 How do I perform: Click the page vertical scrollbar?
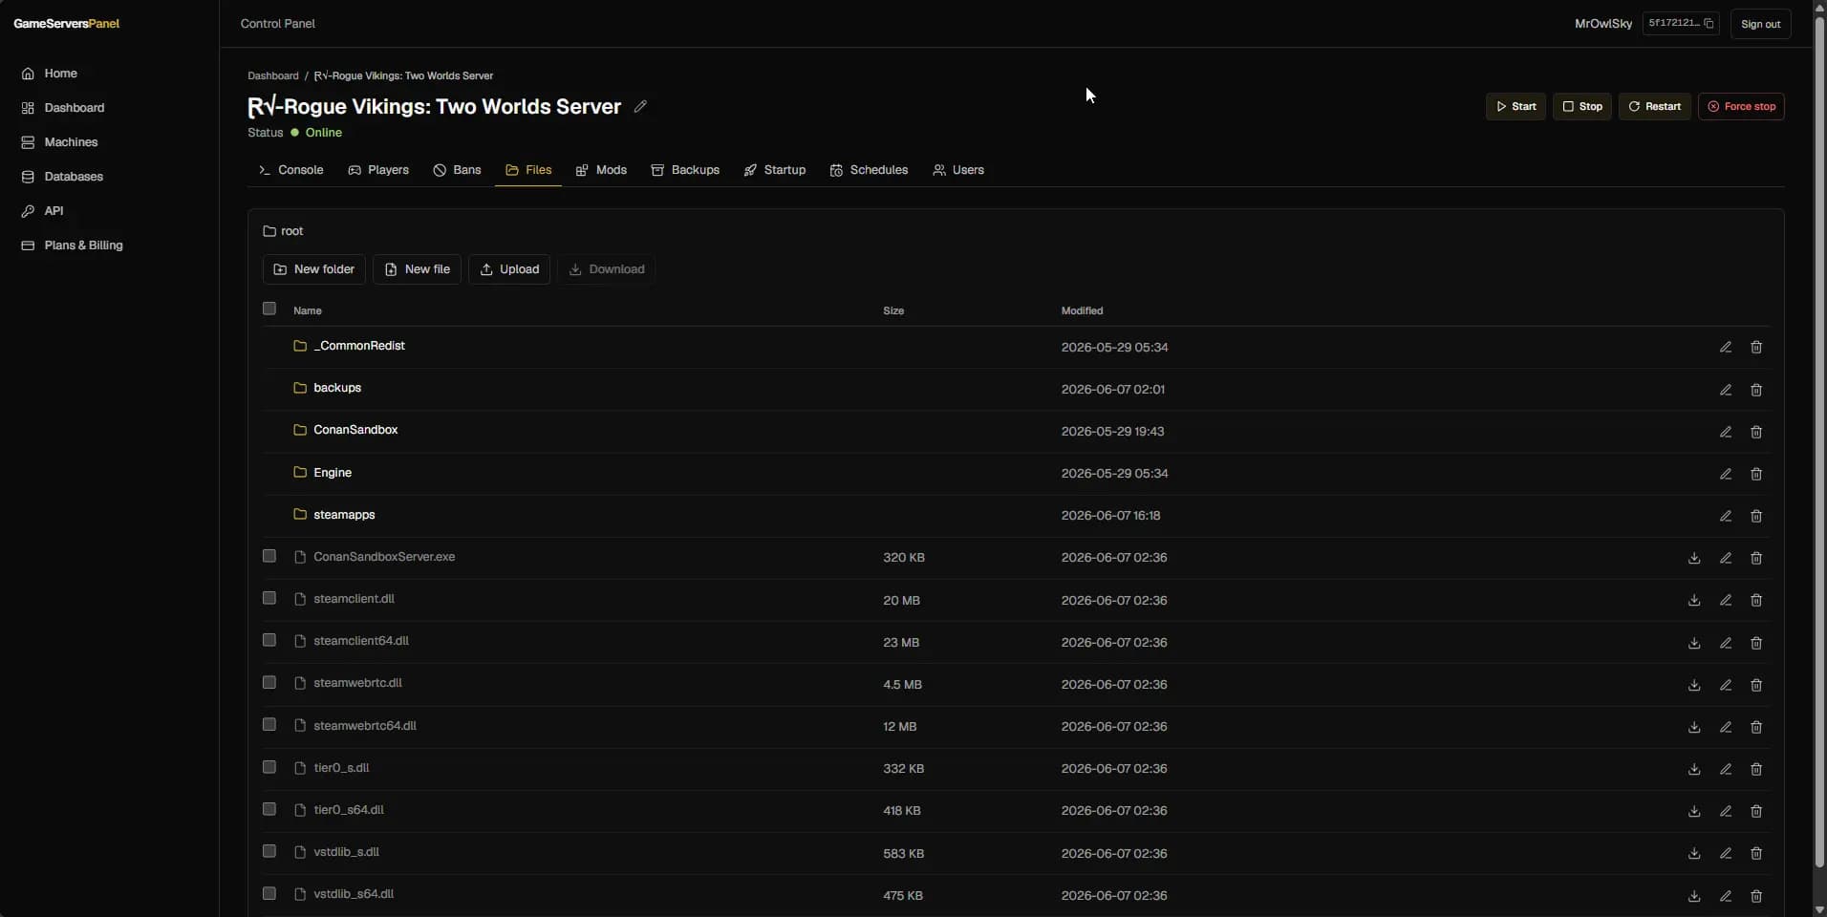[1819, 442]
